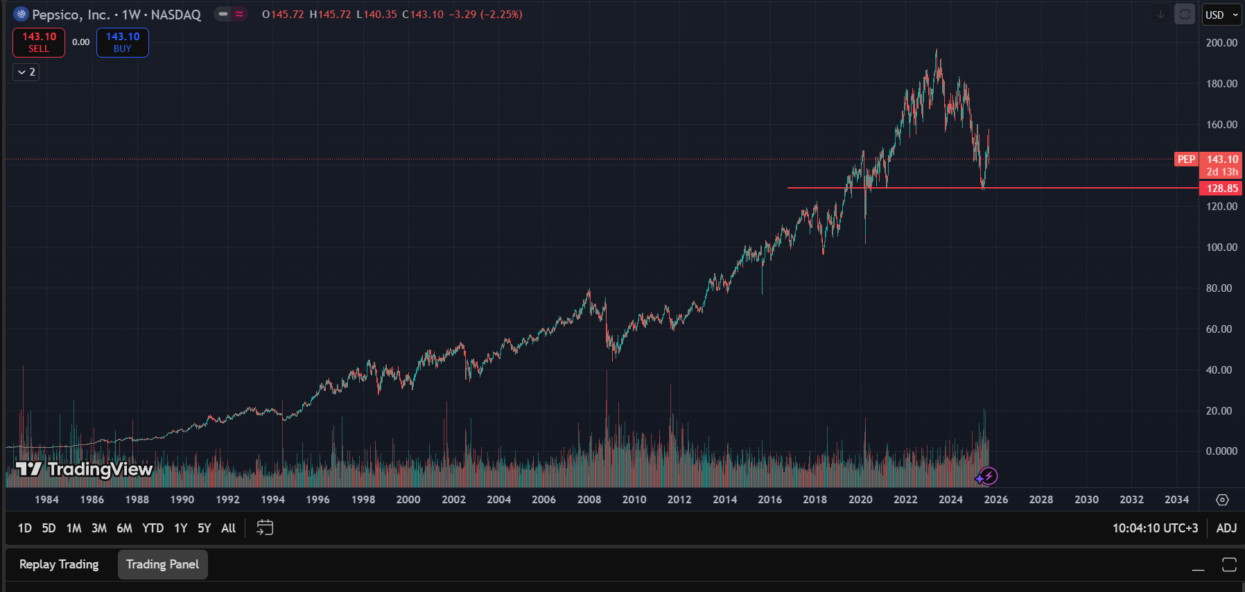This screenshot has width=1245, height=592.
Task: Click the rounded frame icon beside USD
Action: [x=1185, y=15]
